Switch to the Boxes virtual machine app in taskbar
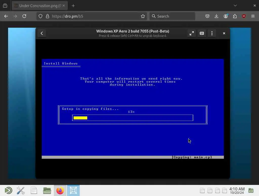The image size is (259, 196). (73, 190)
